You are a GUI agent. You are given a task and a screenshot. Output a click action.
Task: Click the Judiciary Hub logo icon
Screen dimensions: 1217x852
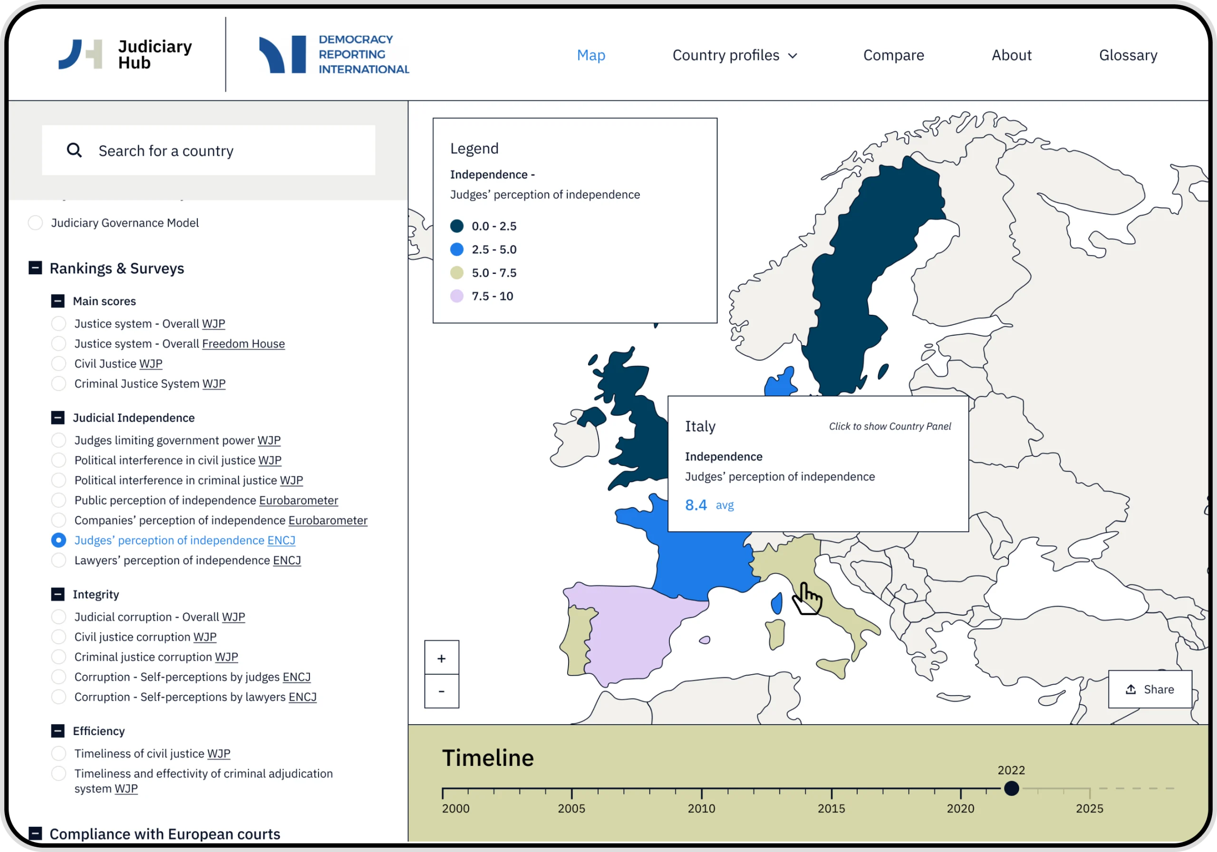(80, 54)
